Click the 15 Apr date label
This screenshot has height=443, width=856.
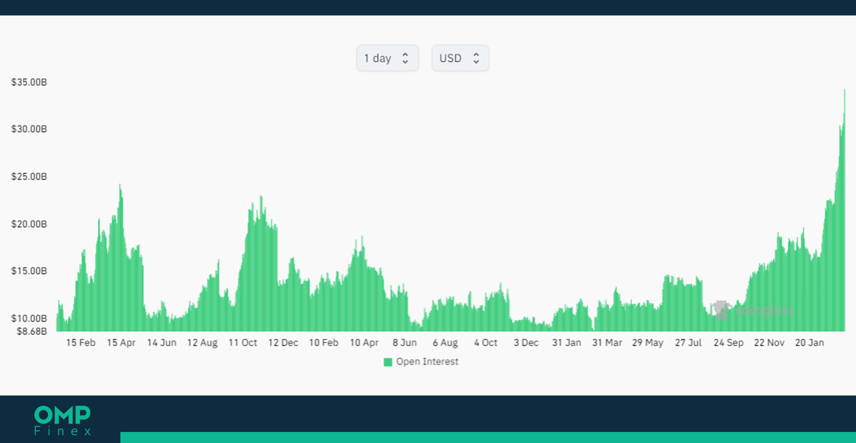pos(121,342)
